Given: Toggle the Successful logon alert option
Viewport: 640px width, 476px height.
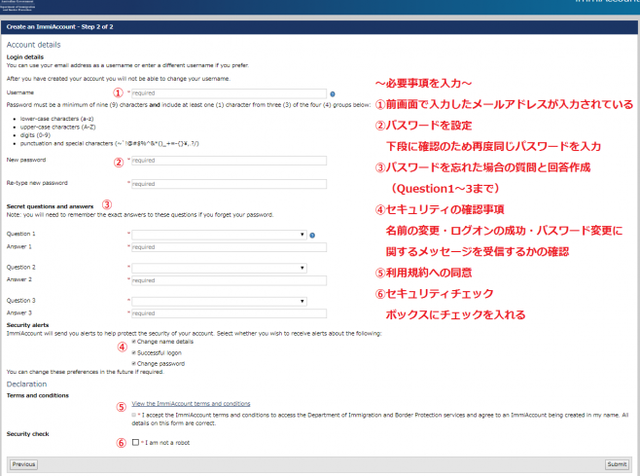Looking at the screenshot, I should 135,352.
